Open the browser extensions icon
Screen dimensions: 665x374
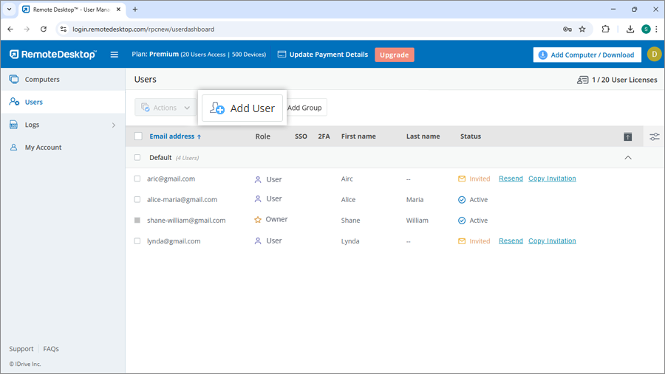[x=606, y=29]
